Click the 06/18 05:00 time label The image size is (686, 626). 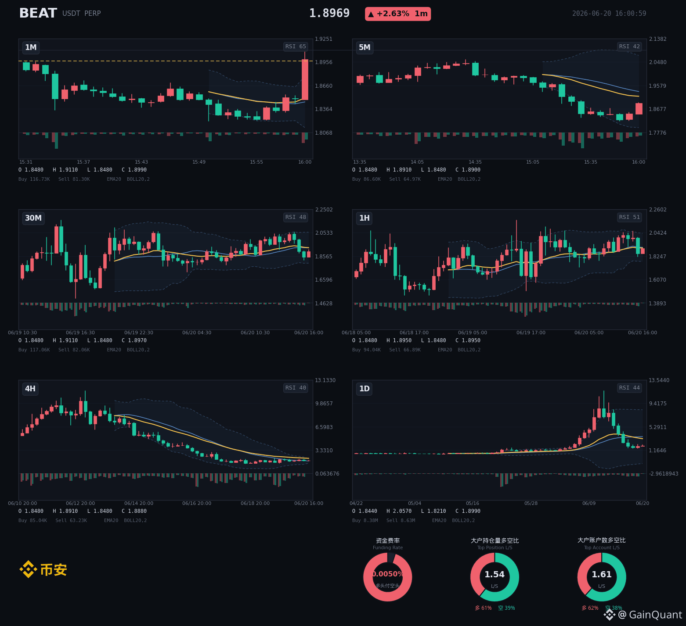pyautogui.click(x=356, y=333)
